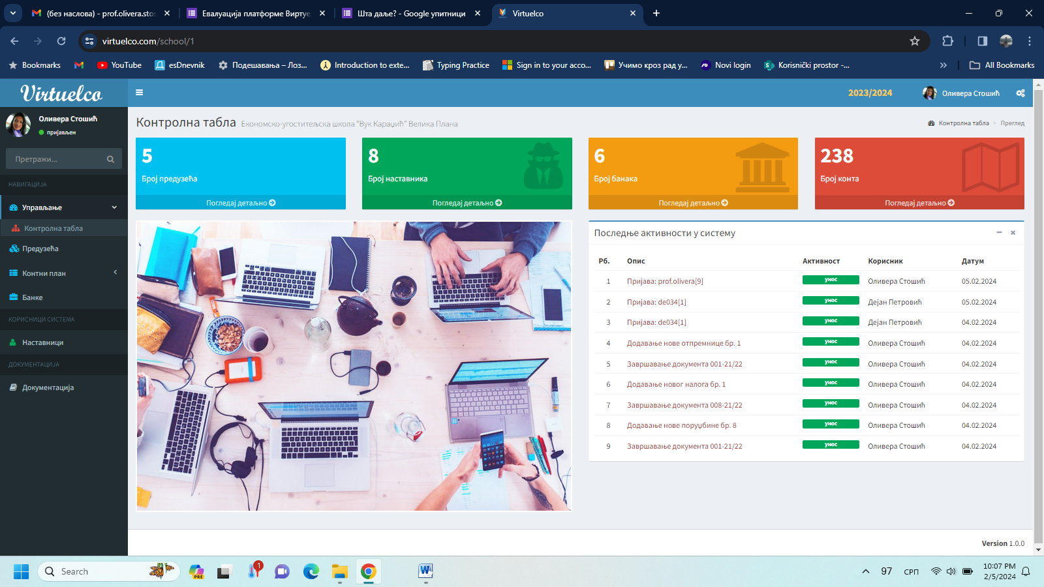
Task: Collapse the Последње активности panel with minus
Action: (x=999, y=233)
